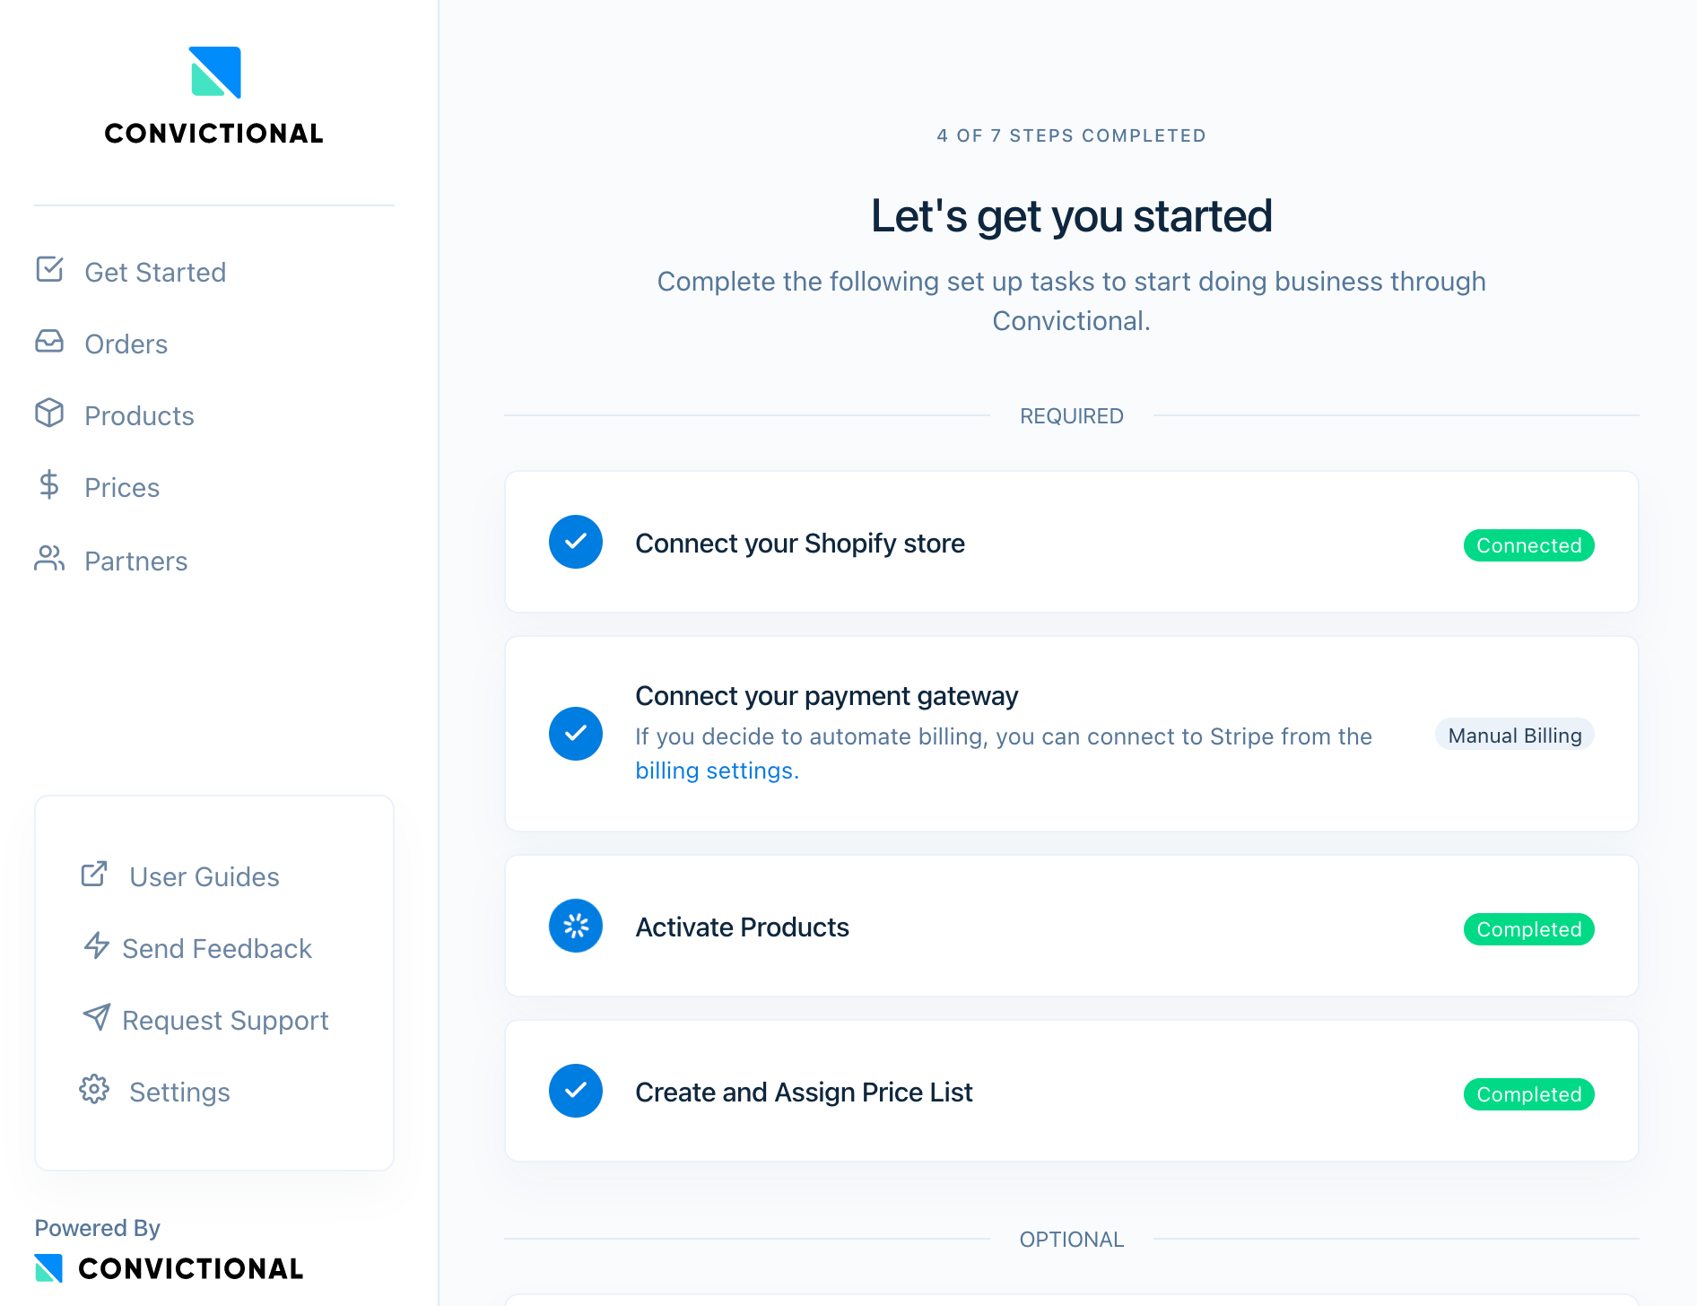Click the User Guides external link icon
This screenshot has width=1697, height=1306.
(x=94, y=875)
